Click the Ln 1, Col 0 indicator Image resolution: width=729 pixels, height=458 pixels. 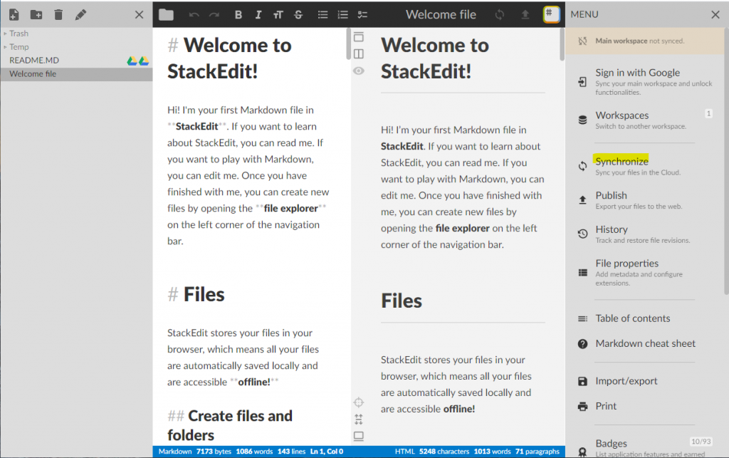pyautogui.click(x=327, y=452)
